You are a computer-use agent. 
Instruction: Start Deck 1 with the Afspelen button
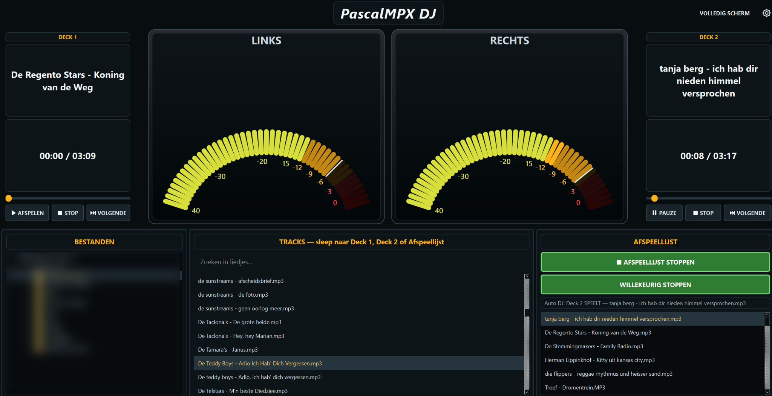click(x=27, y=213)
